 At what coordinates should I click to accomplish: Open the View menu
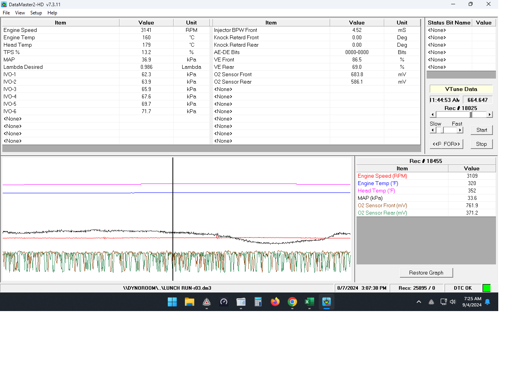tap(20, 13)
